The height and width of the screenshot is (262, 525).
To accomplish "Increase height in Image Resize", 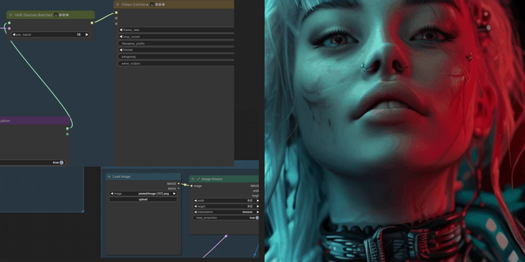I will pos(257,206).
